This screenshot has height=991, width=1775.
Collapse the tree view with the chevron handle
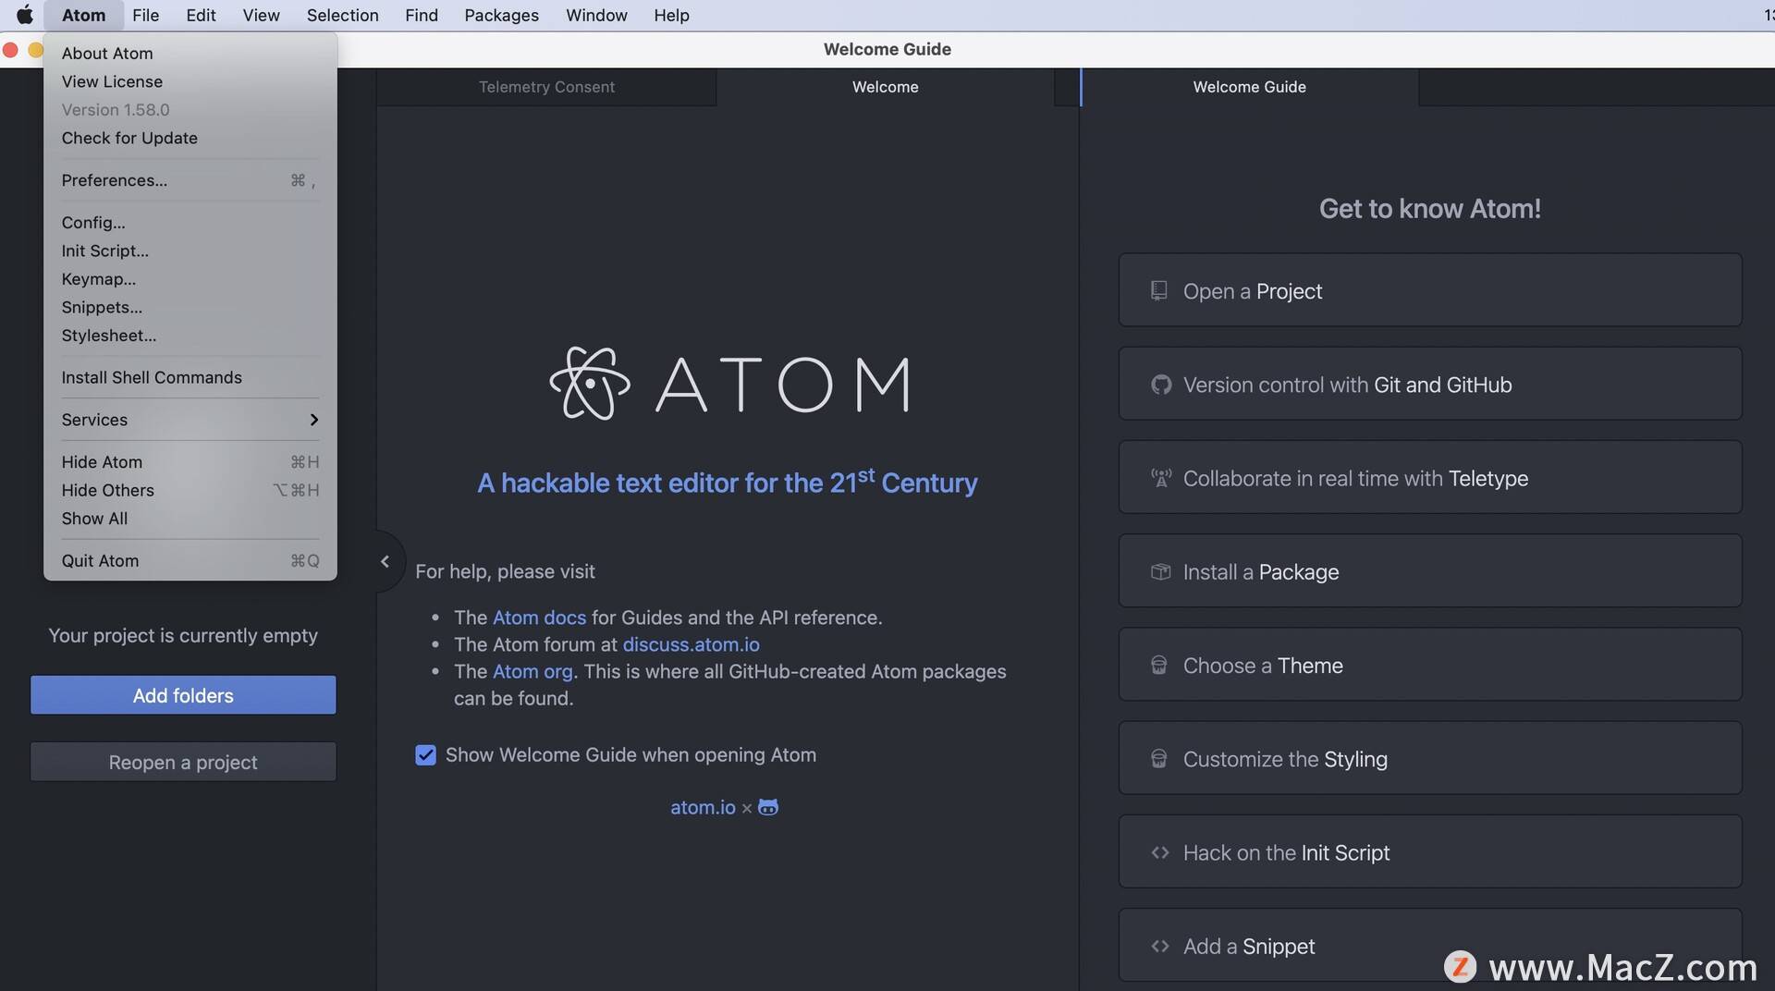386,561
